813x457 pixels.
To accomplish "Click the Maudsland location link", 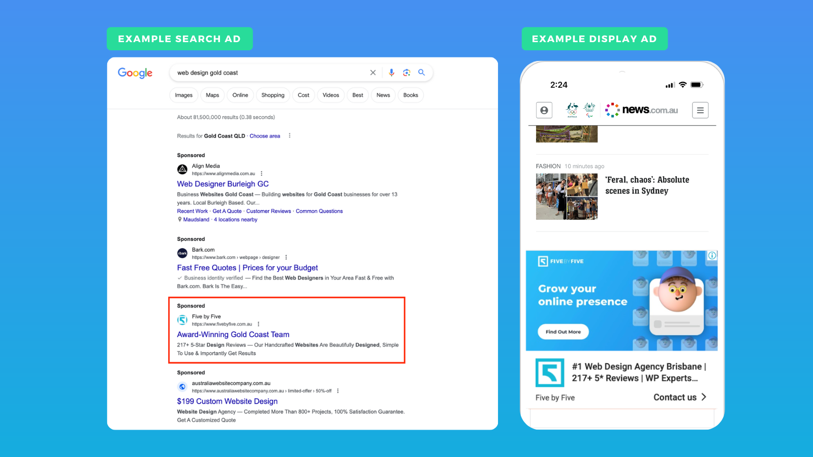I will coord(196,219).
